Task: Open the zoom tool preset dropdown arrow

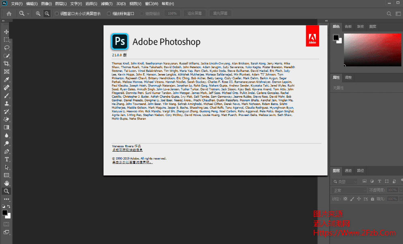Action: point(28,14)
